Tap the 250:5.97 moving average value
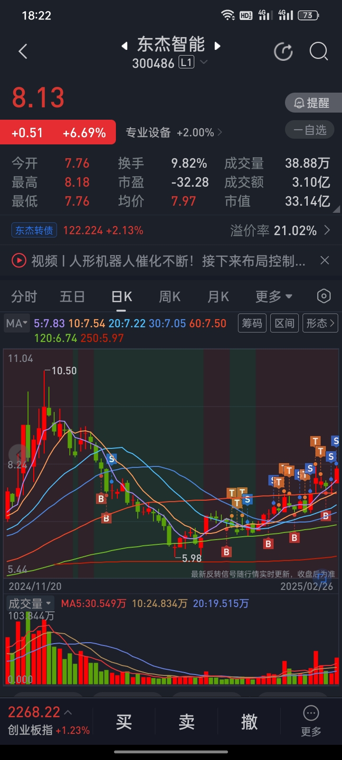342x760 pixels. [102, 338]
